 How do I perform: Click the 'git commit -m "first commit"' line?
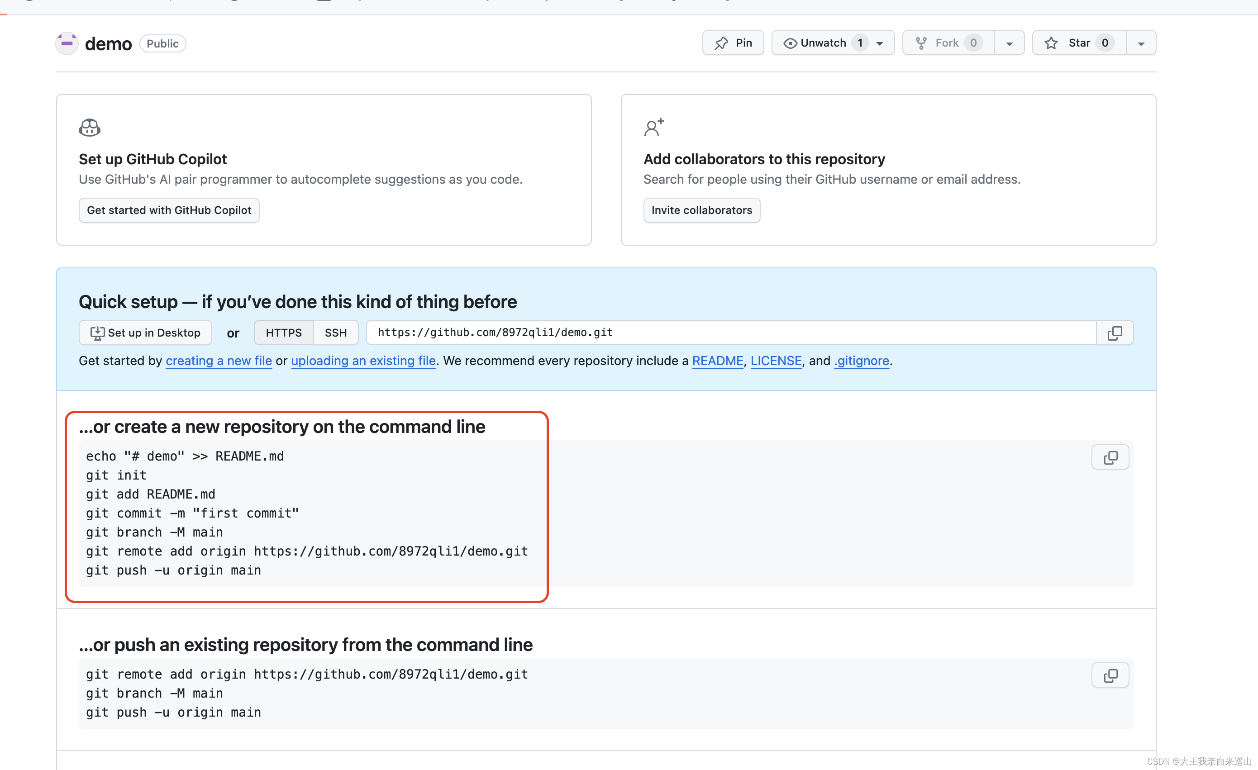tap(192, 513)
